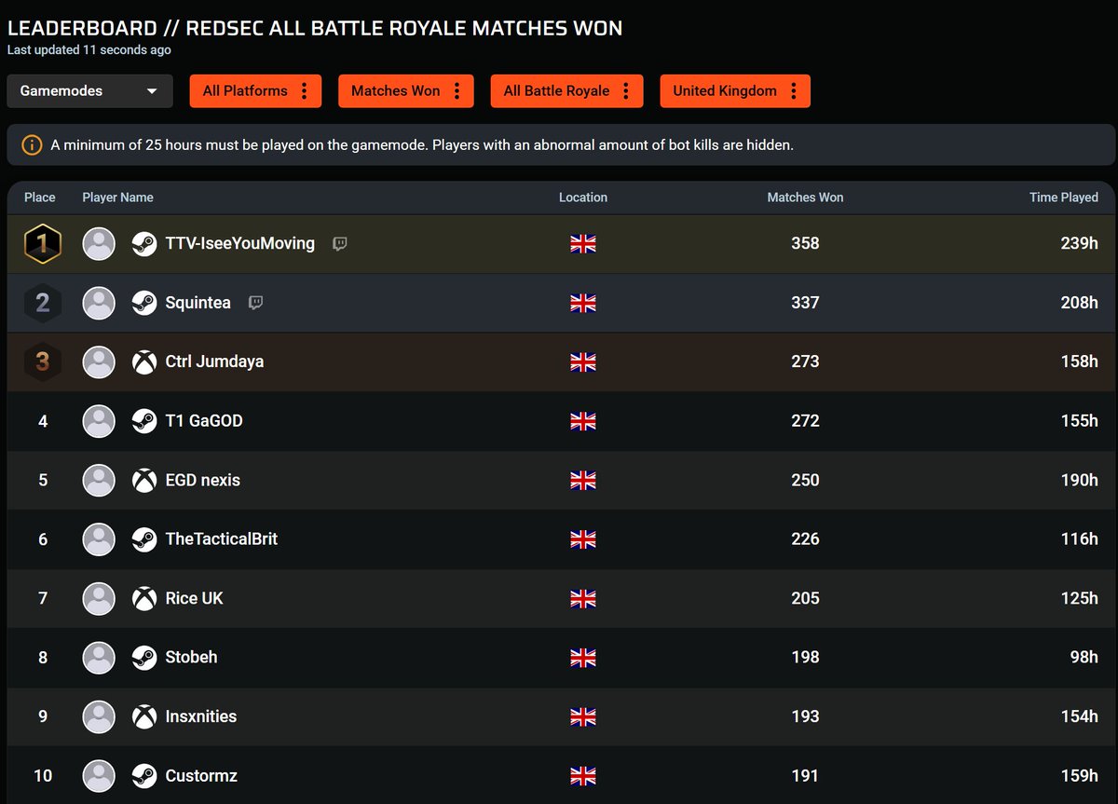Image resolution: width=1118 pixels, height=804 pixels.
Task: Click the UK flag in Custormz's row
Action: coord(583,775)
